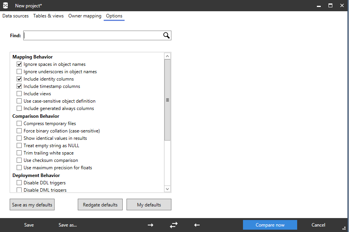Uncheck Ignore spaces in object names
Screen dimensions: 349x232
[x=19, y=64]
